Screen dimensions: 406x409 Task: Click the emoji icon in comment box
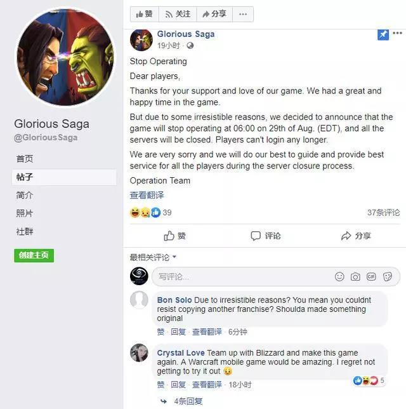coord(339,276)
